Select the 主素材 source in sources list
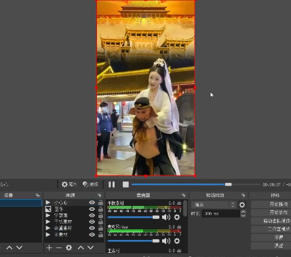The image size is (291, 257). [74, 235]
